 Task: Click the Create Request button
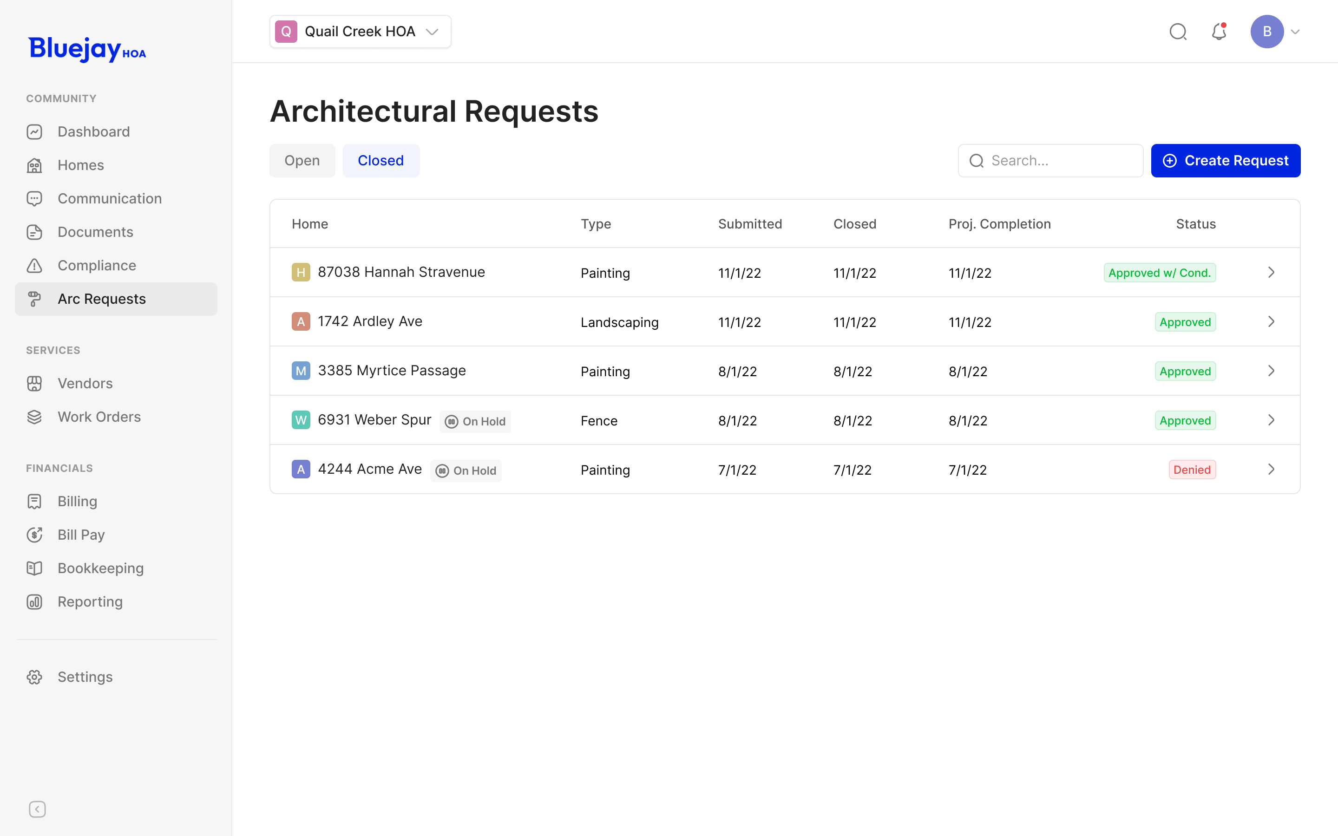[1226, 160]
